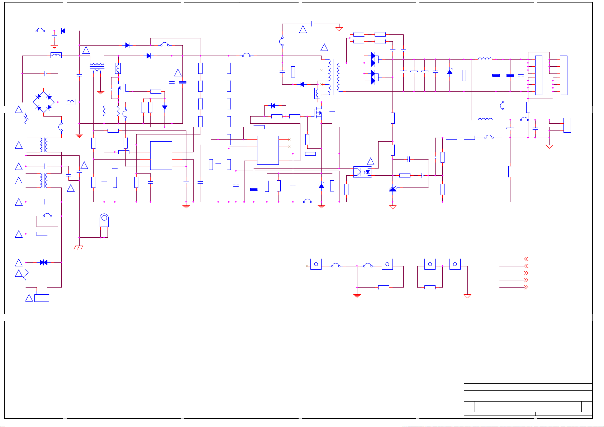This screenshot has width=604, height=427.
Task: Select the second controller IC with unconnected pins
Action: click(268, 150)
